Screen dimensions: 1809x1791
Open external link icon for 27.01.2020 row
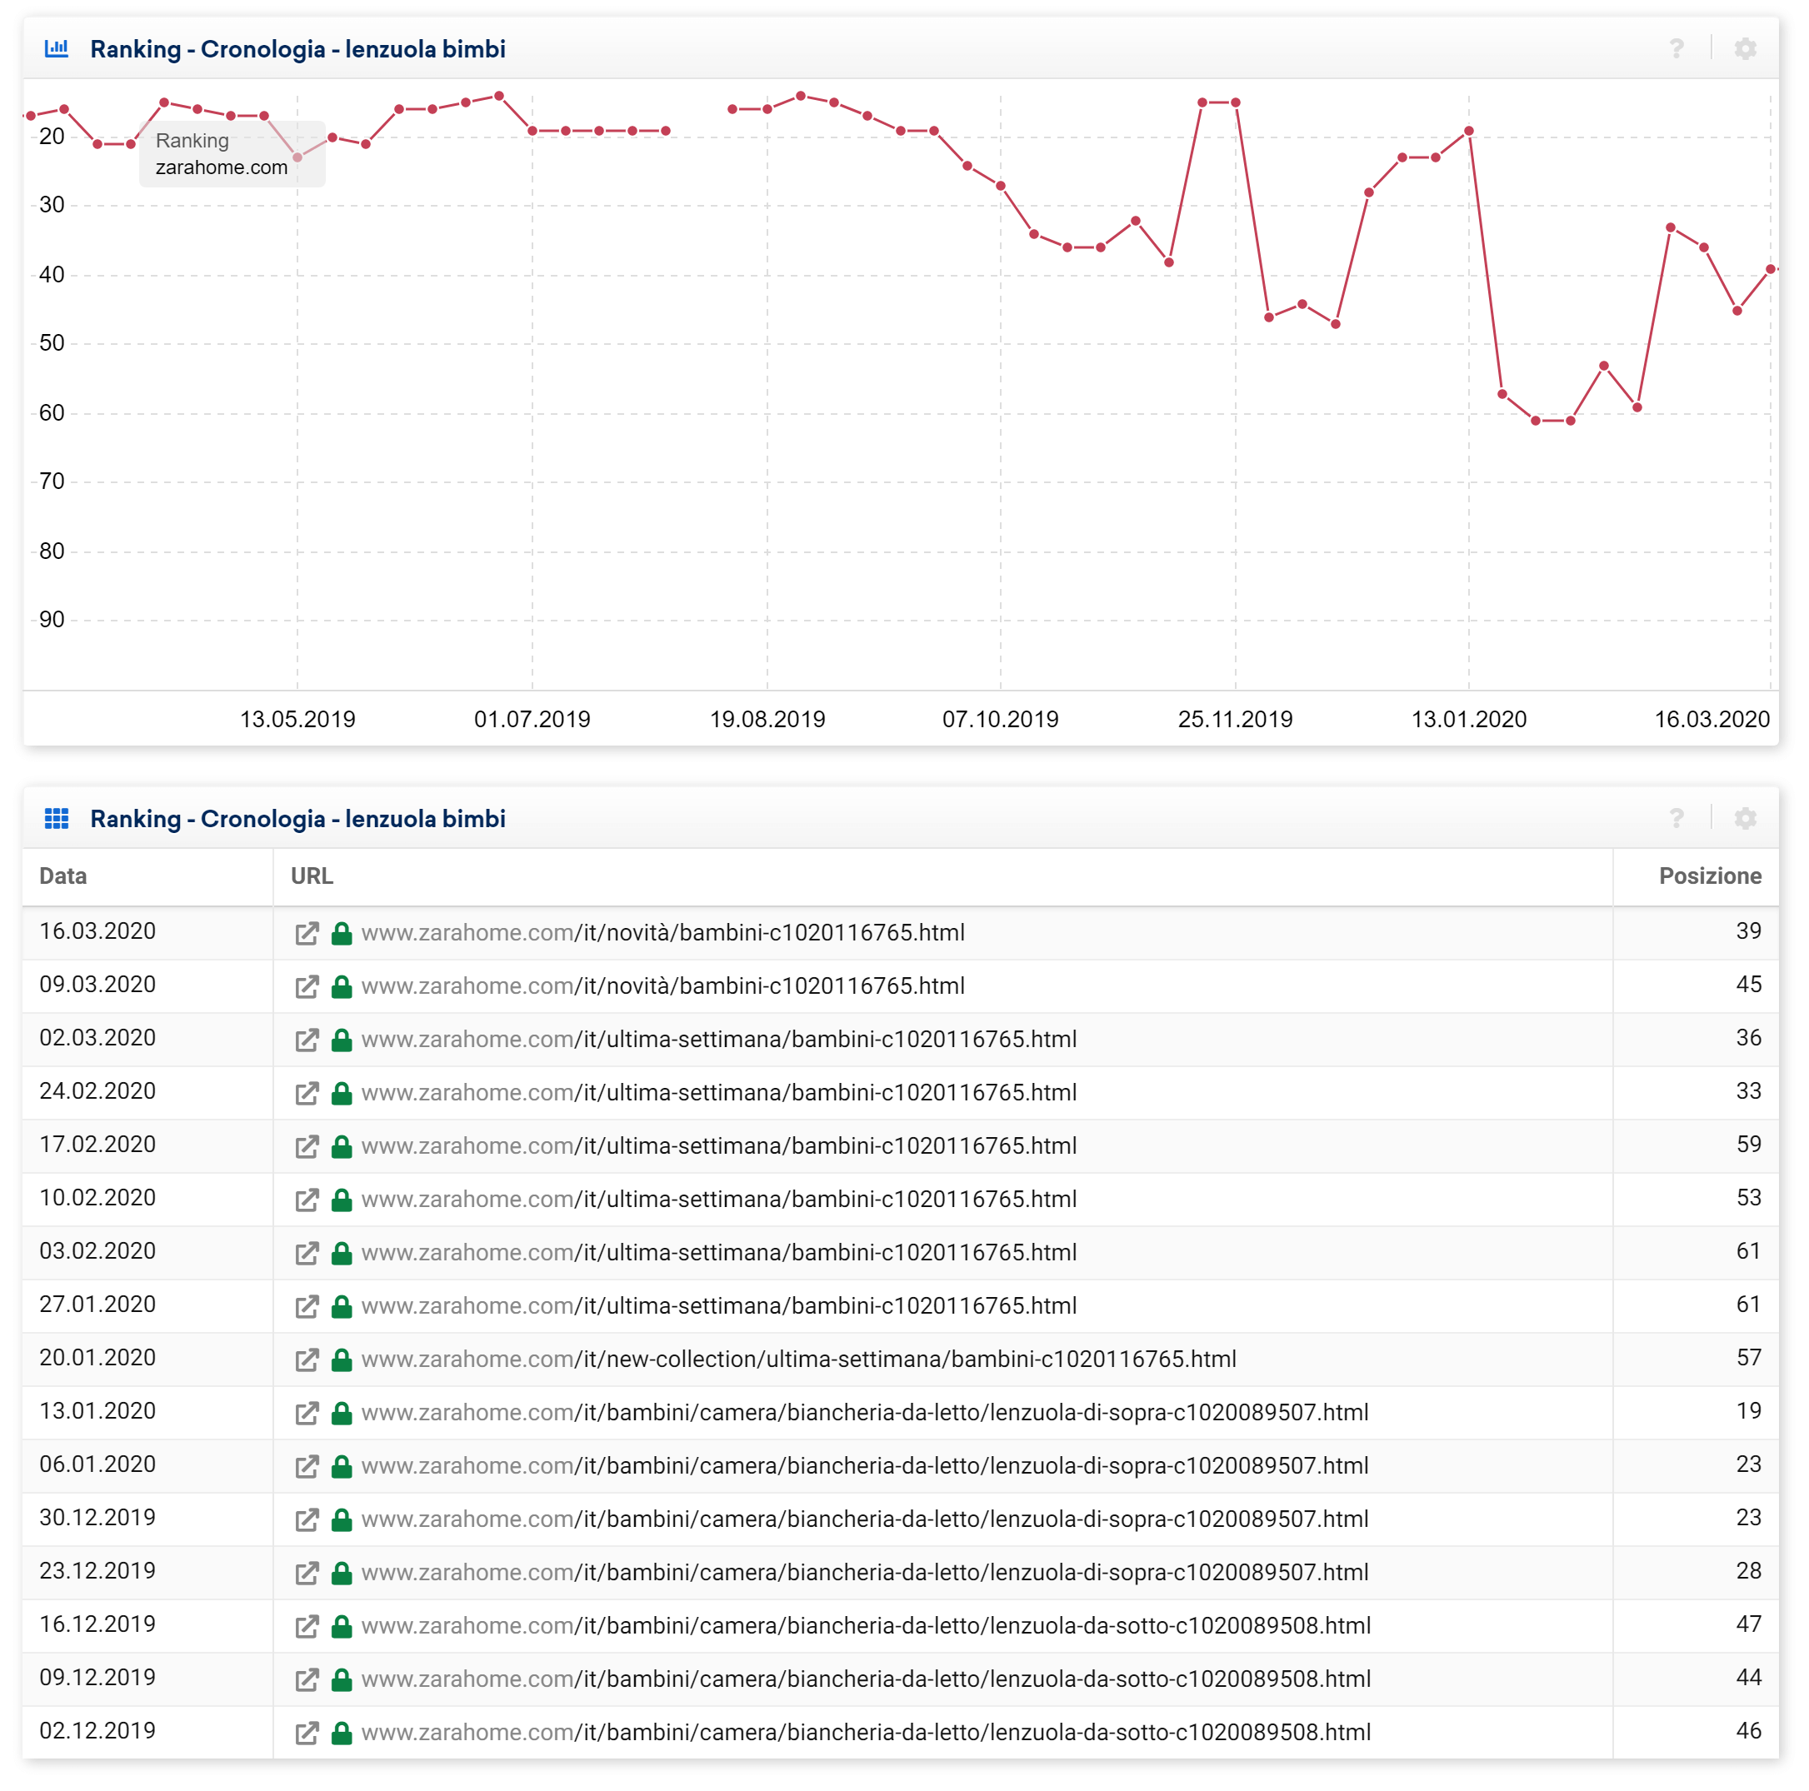[307, 1306]
